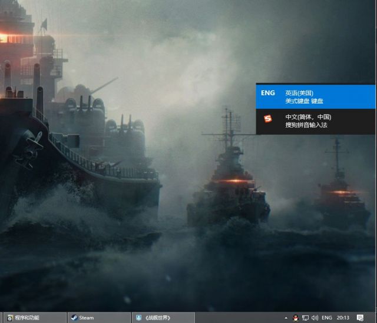Click the 《战舰世界》 game icon on taskbar

click(138, 318)
